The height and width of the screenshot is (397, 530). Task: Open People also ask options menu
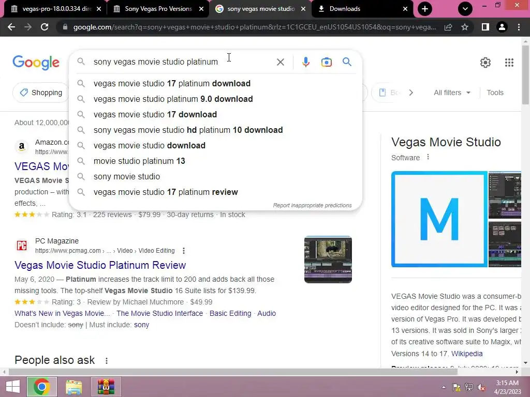107,360
